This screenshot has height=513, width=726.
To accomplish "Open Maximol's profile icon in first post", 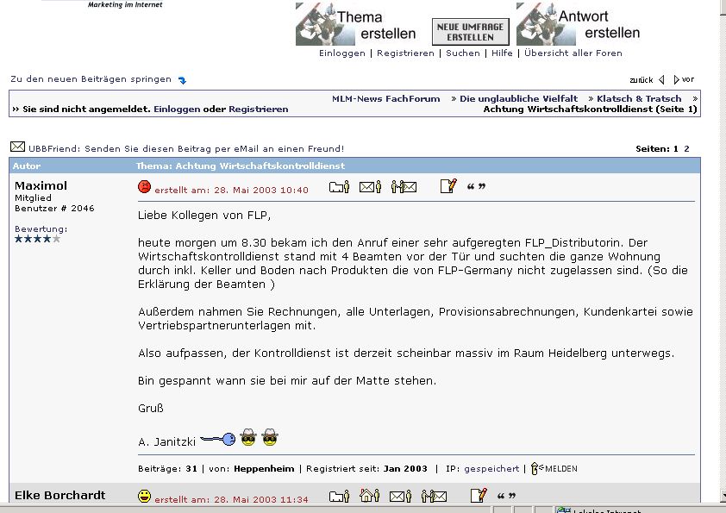I will point(339,186).
